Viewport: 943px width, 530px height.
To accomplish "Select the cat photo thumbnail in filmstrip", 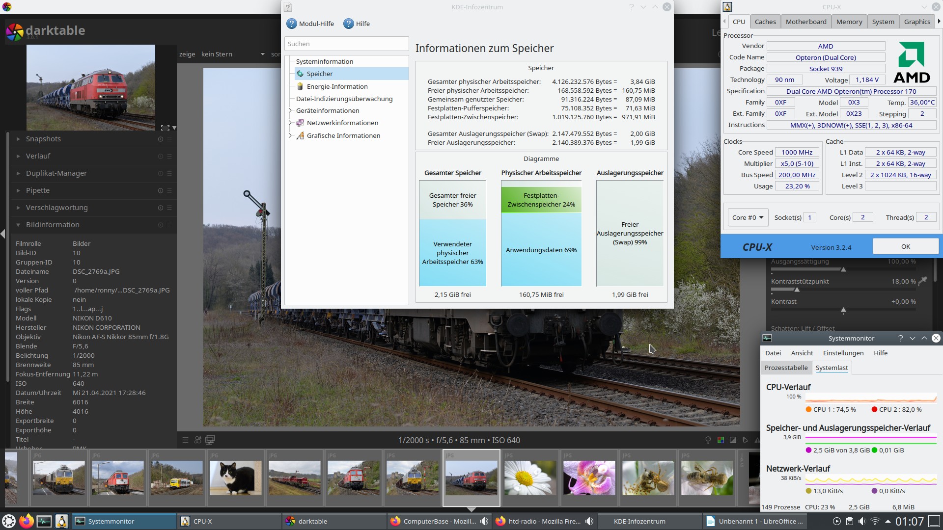I will click(235, 477).
